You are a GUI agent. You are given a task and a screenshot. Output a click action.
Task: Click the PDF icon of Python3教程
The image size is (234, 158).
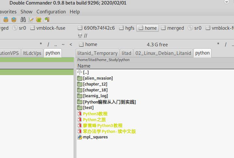point(80,113)
